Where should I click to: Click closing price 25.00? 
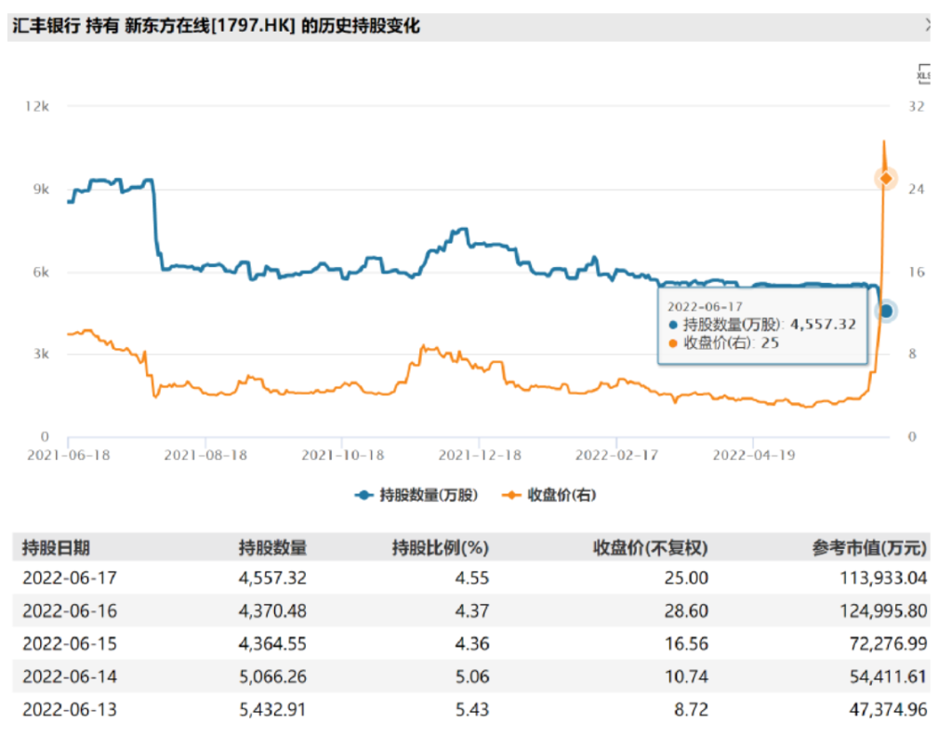(x=686, y=578)
